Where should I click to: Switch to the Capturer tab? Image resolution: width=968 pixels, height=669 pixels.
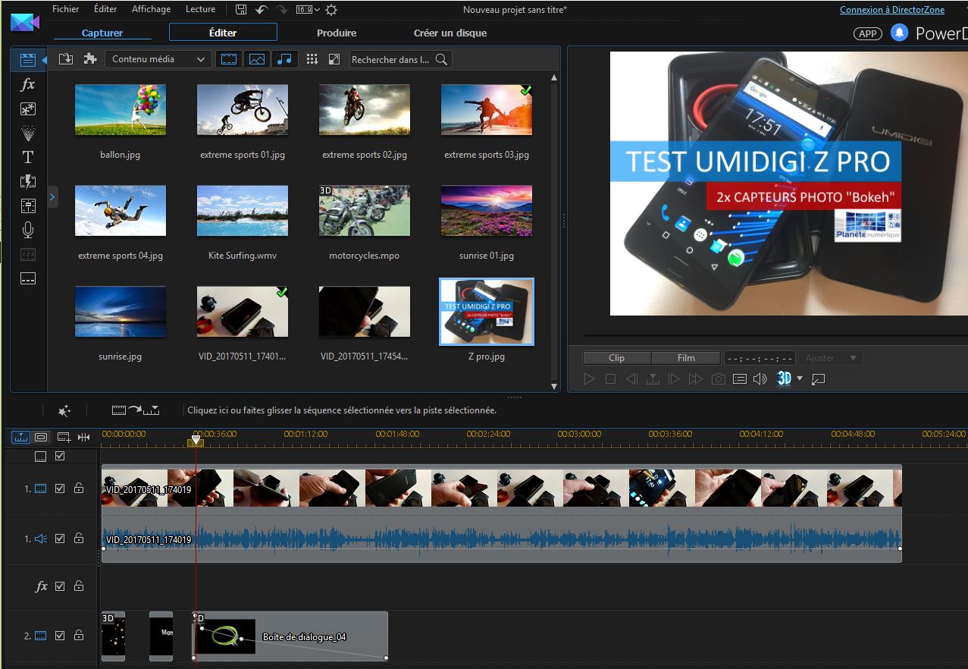pyautogui.click(x=102, y=33)
